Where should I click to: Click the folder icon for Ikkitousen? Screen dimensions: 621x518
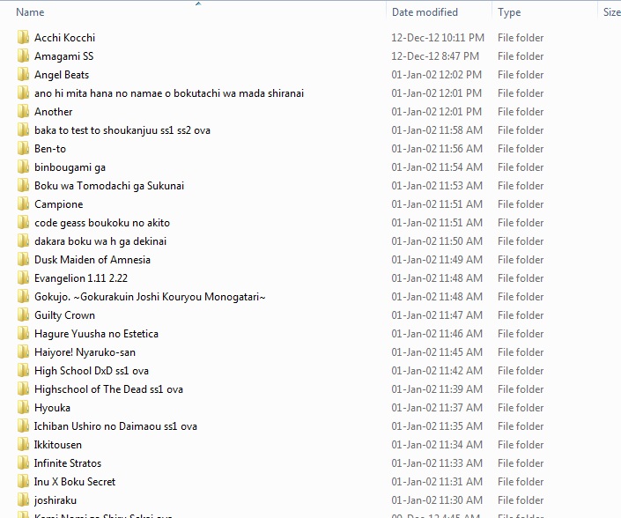(x=24, y=445)
